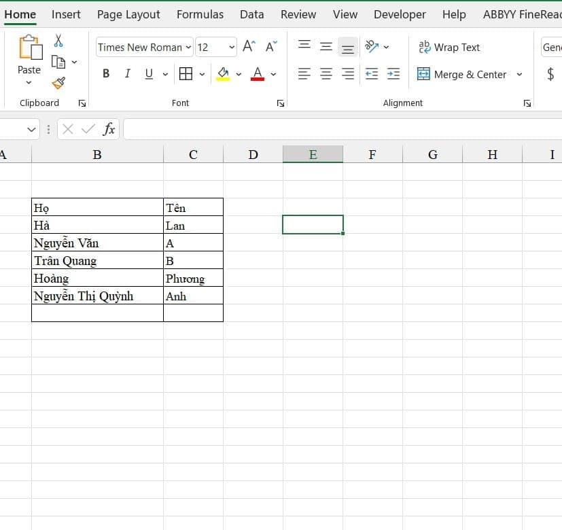The image size is (562, 530).
Task: Open the Merge & Center dropdown arrow
Action: (x=519, y=74)
